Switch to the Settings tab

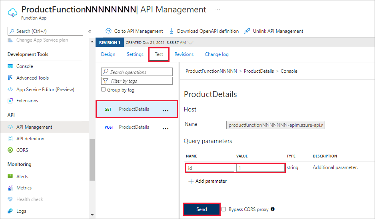click(135, 54)
